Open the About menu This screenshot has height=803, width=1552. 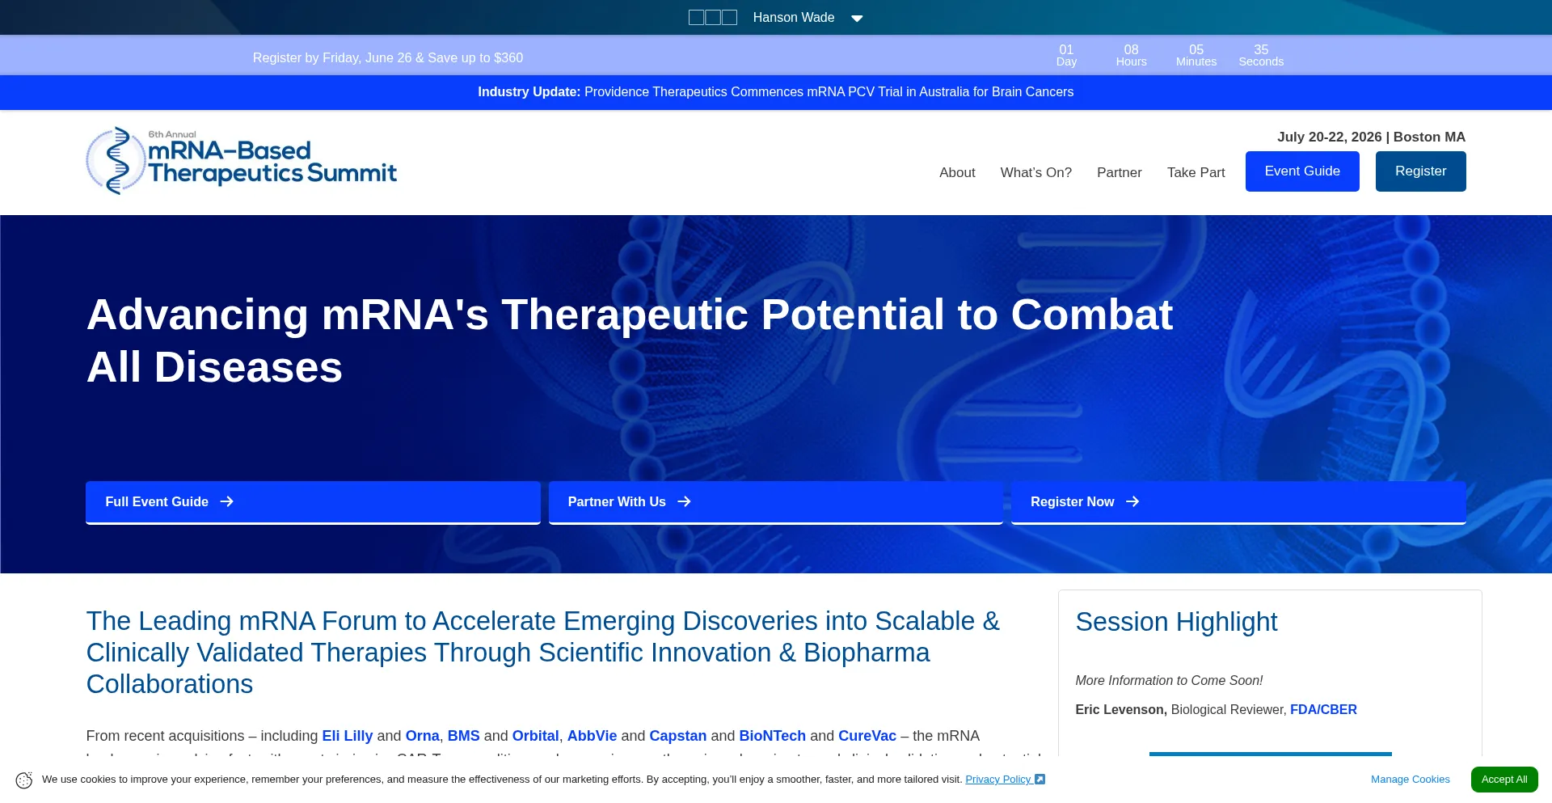coord(957,172)
